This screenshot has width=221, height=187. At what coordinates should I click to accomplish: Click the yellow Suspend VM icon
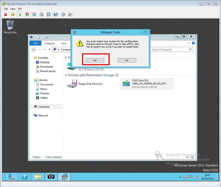[x=13, y=15]
